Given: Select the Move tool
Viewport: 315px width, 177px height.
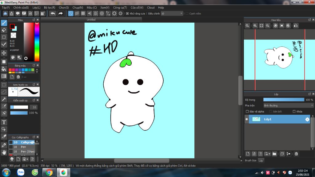Looking at the screenshot, I should (x=4, y=53).
